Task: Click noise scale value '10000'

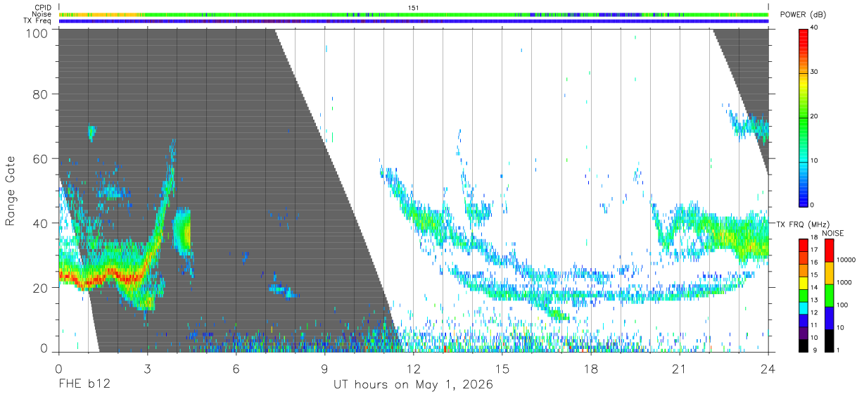Action: pyautogui.click(x=846, y=260)
